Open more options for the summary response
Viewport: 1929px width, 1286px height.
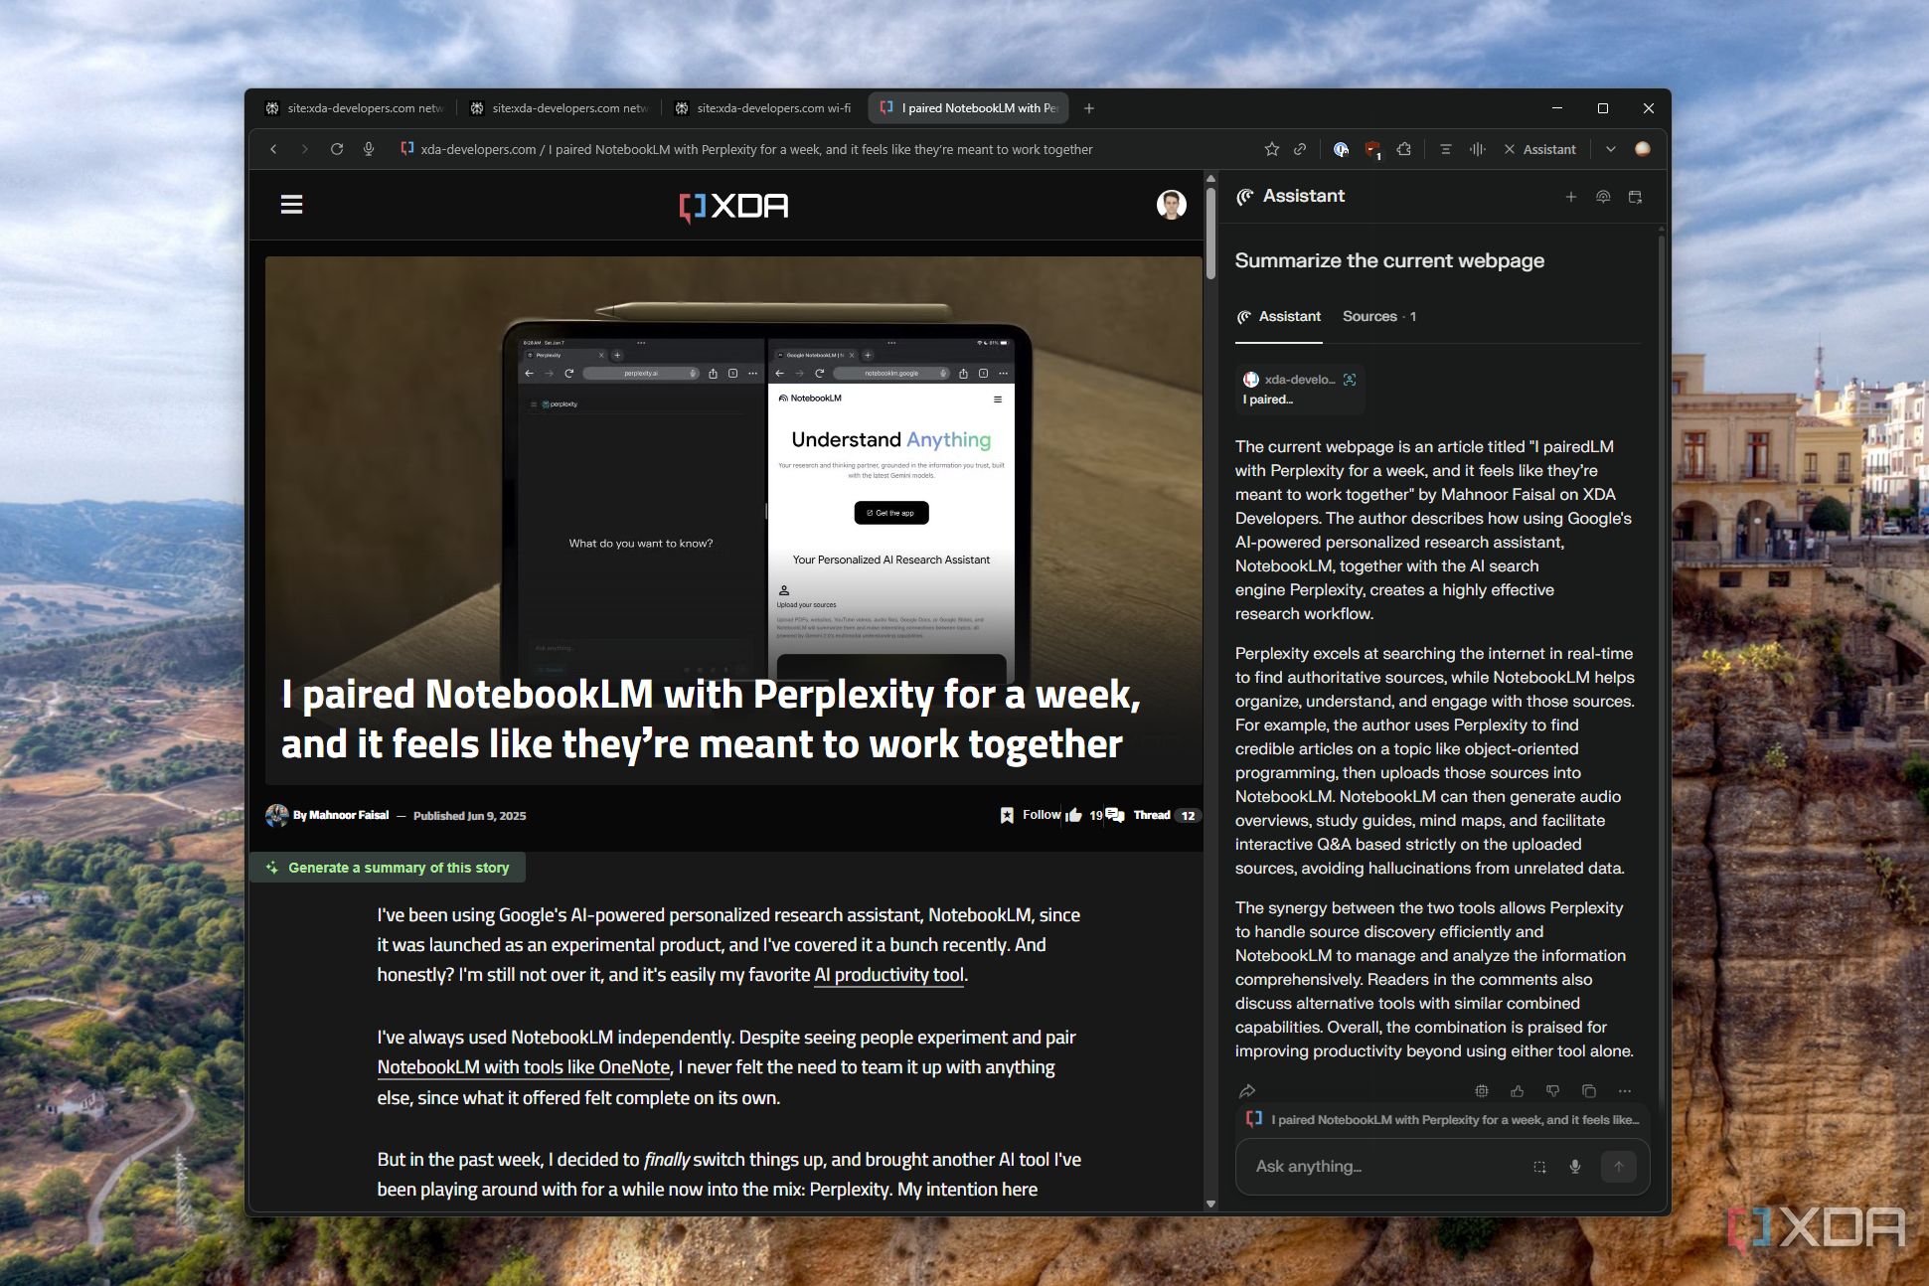coord(1625,1090)
